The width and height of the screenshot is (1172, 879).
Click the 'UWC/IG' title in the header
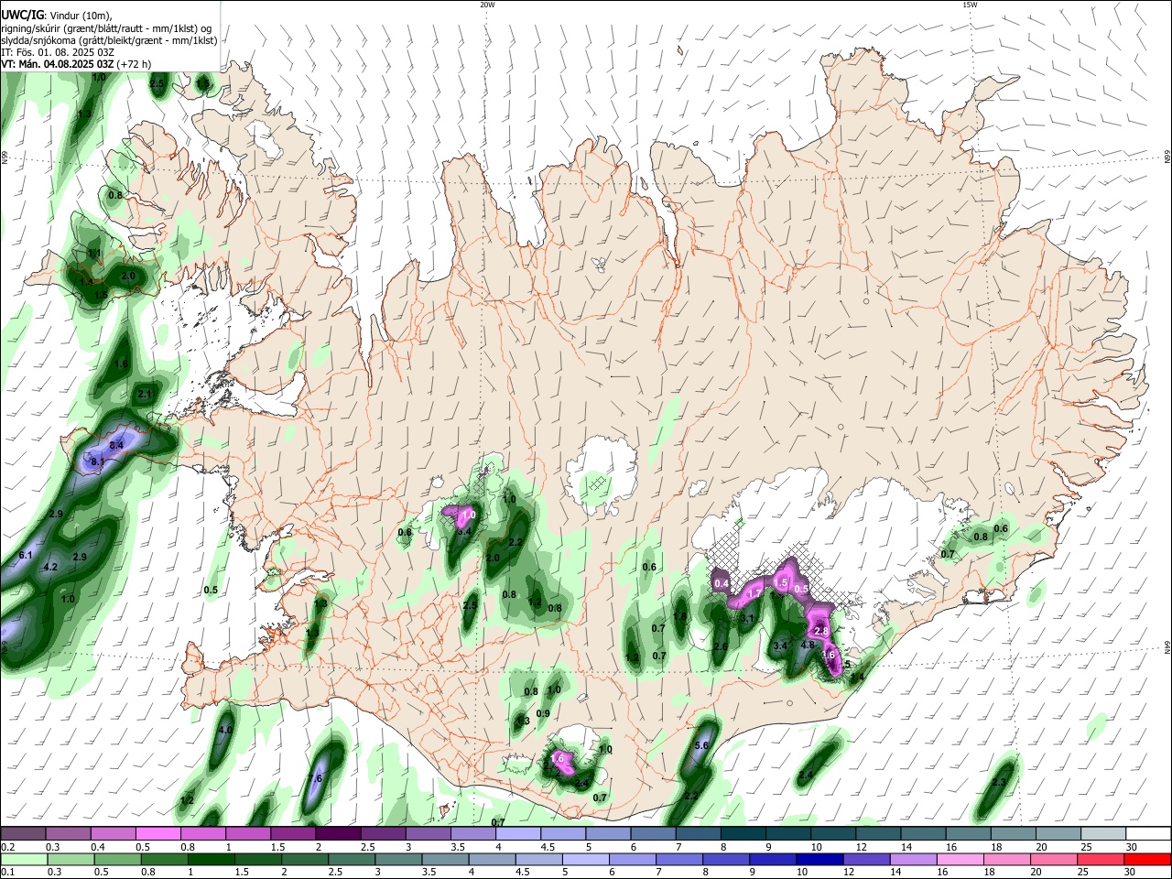tap(22, 15)
